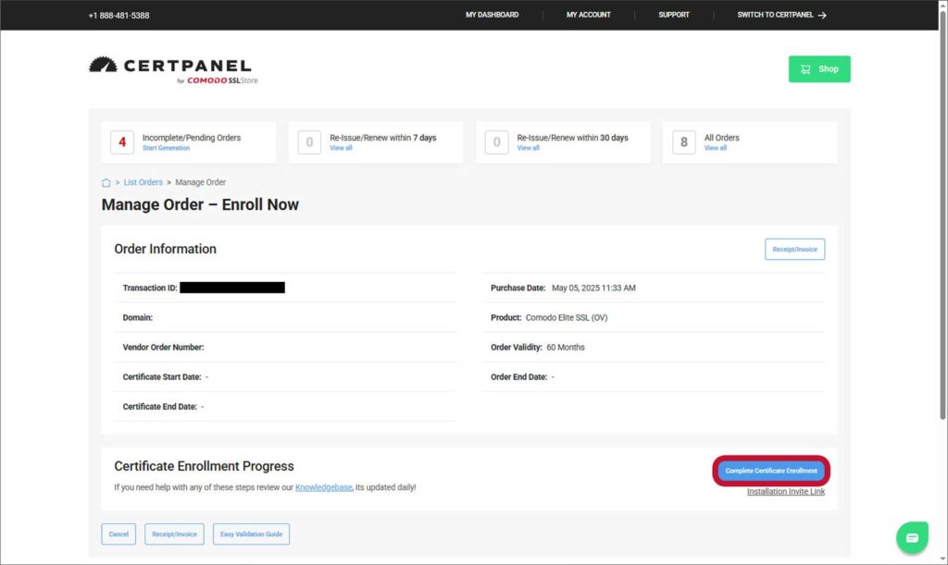This screenshot has width=948, height=565.
Task: View all for Re-Issue/Renew within 7 days
Action: [341, 148]
